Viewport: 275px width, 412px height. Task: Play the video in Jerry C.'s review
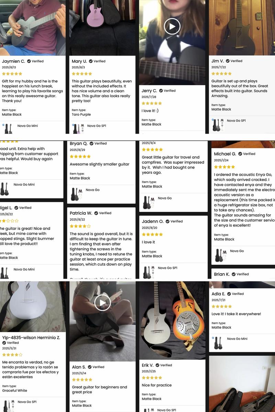(172, 26)
